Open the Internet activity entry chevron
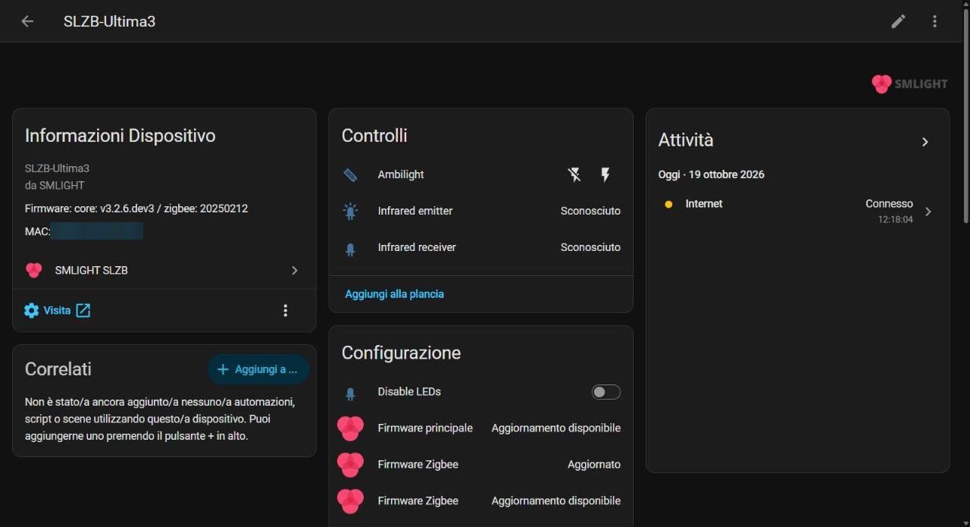 [x=928, y=212]
